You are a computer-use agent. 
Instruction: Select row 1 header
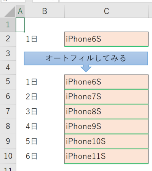pyautogui.click(x=8, y=25)
